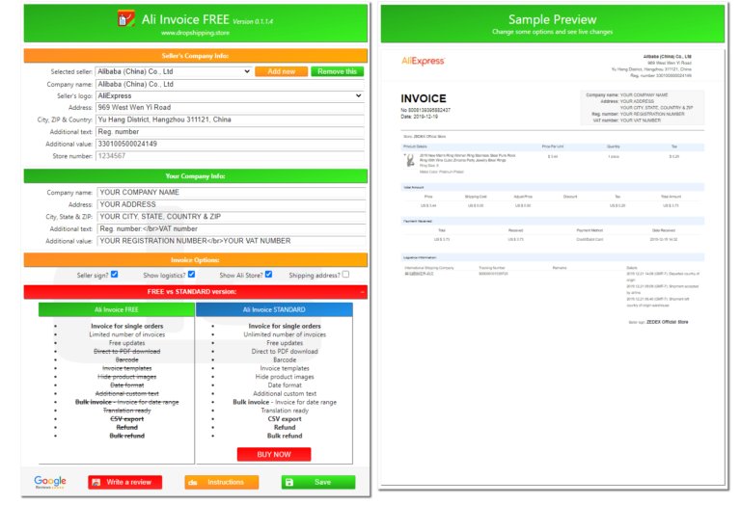Image resolution: width=741 pixels, height=505 pixels.
Task: Click the icon on Write a review button
Action: coord(97,482)
